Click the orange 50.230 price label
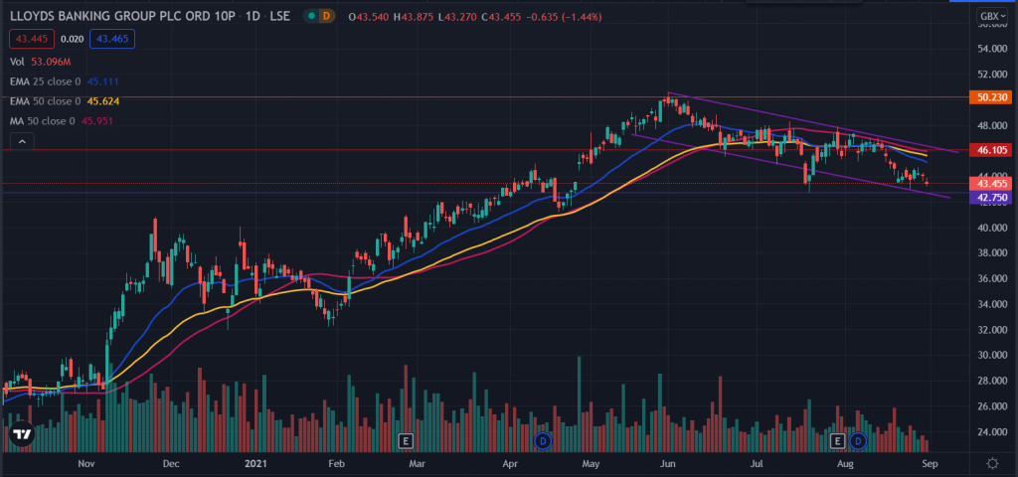The image size is (1018, 477). [x=991, y=97]
